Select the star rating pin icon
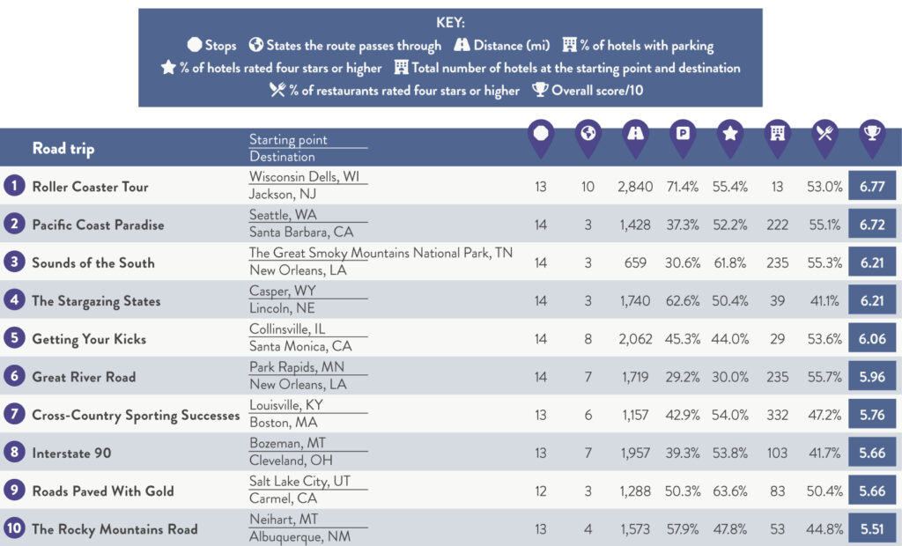 [730, 135]
